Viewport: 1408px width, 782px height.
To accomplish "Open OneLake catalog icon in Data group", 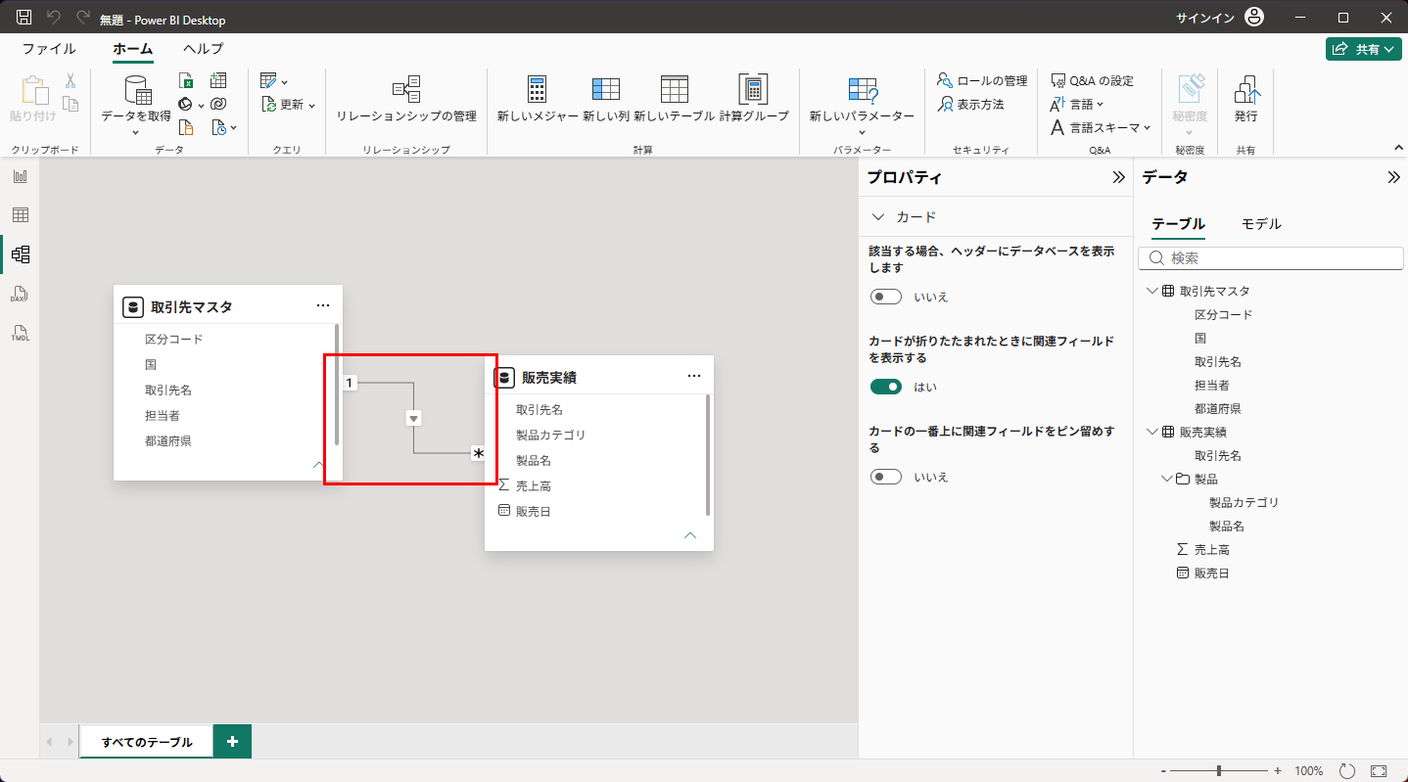I will click(x=185, y=105).
